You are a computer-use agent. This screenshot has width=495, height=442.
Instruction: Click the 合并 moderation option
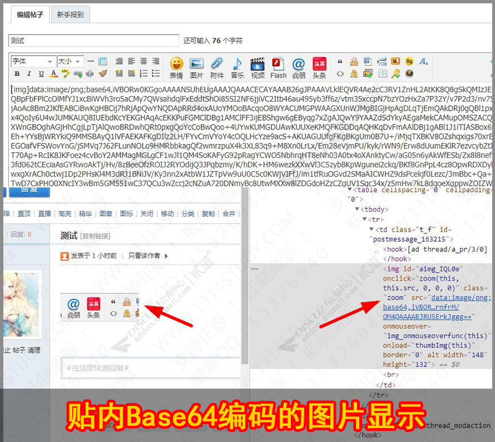(229, 214)
